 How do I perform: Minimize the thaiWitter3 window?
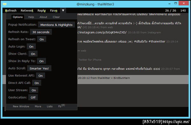click(x=169, y=4)
